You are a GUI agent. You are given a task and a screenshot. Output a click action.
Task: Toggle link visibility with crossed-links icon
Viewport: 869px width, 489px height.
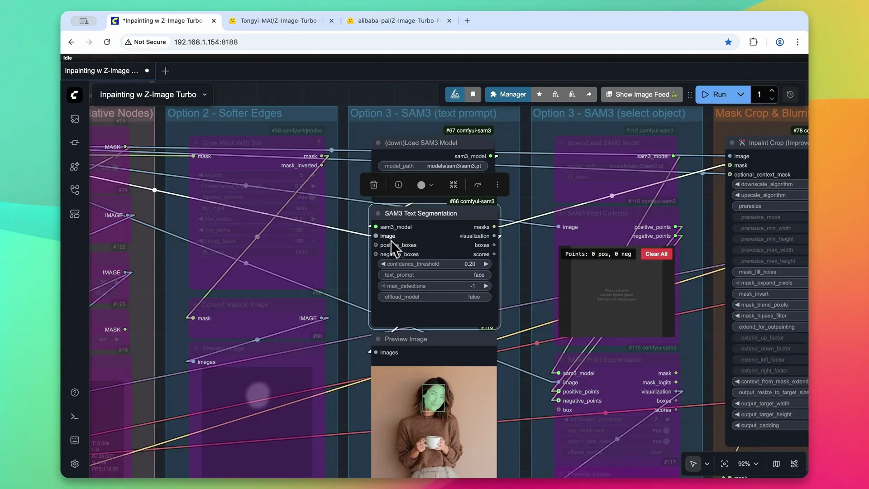795,464
